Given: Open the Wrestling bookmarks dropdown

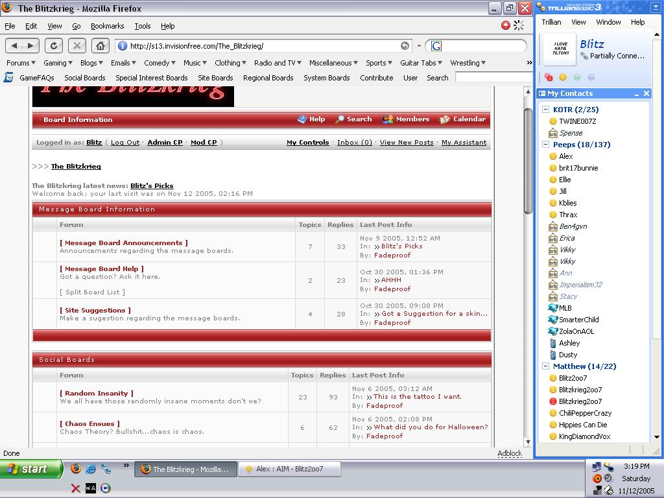Looking at the screenshot, I should click(x=468, y=63).
